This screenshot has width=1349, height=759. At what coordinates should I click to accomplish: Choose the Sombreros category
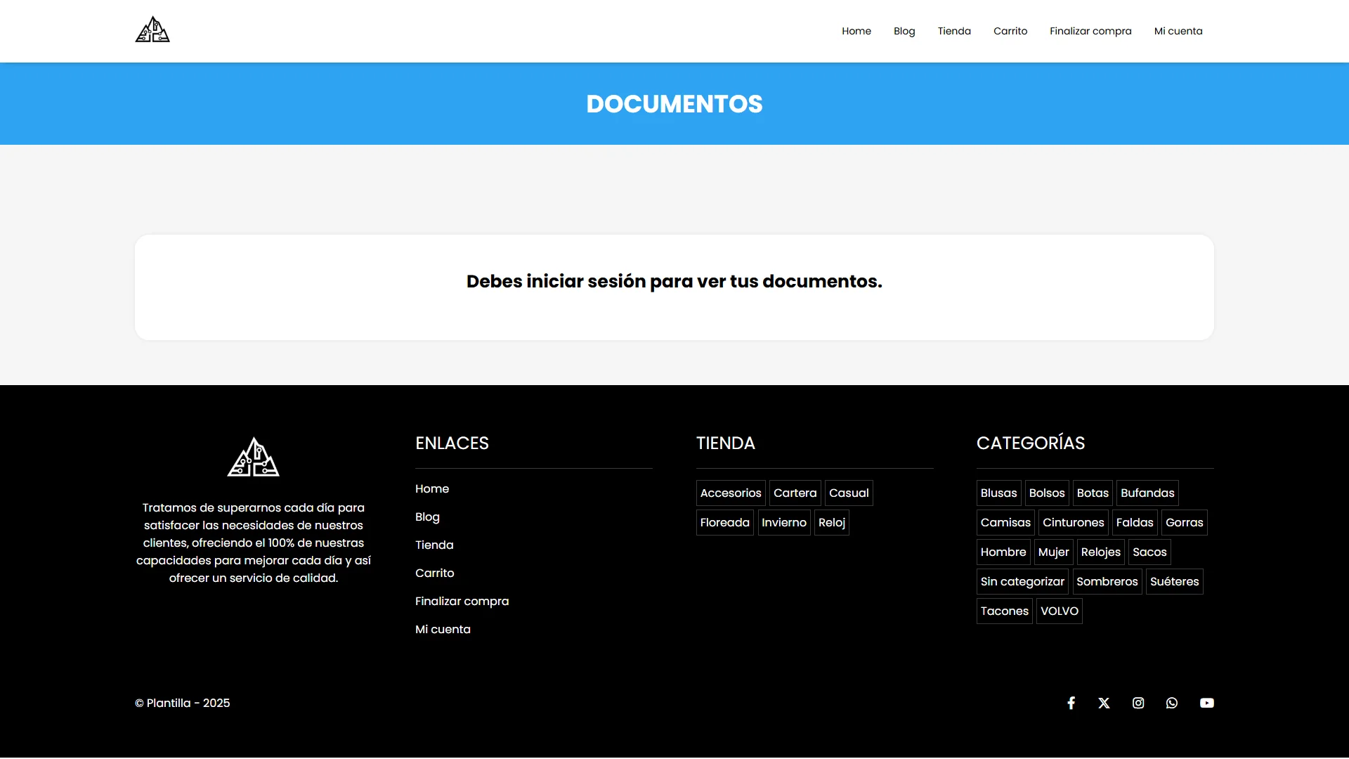coord(1107,581)
